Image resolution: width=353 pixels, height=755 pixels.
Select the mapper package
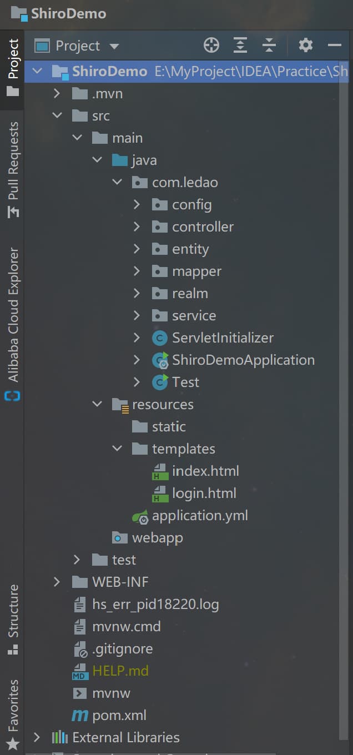(x=181, y=271)
